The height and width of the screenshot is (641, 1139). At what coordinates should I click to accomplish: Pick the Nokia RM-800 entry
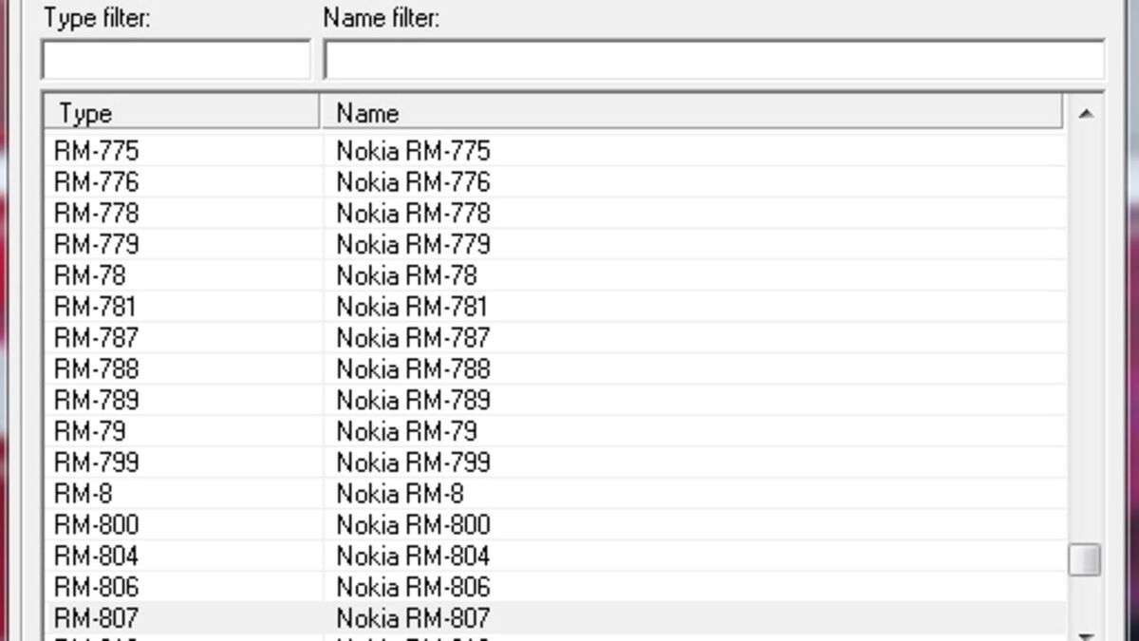[x=413, y=525]
